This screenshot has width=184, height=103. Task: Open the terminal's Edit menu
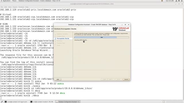6,7
